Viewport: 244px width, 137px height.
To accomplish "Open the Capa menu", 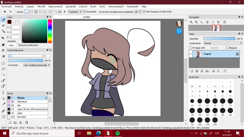I will coord(30,6).
